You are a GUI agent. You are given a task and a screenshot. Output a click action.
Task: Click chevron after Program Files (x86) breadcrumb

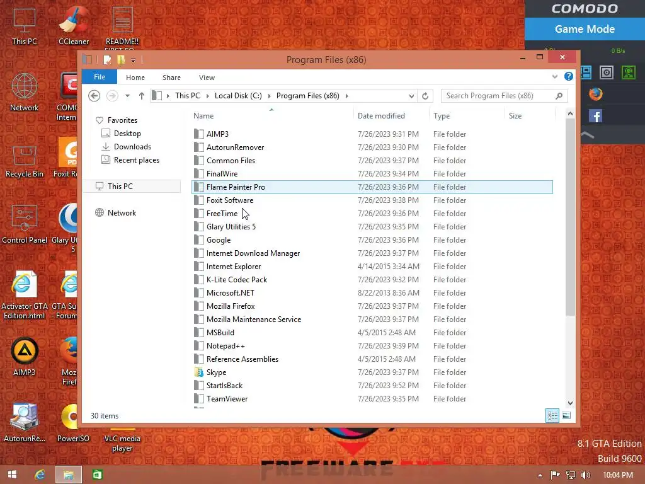tap(347, 96)
